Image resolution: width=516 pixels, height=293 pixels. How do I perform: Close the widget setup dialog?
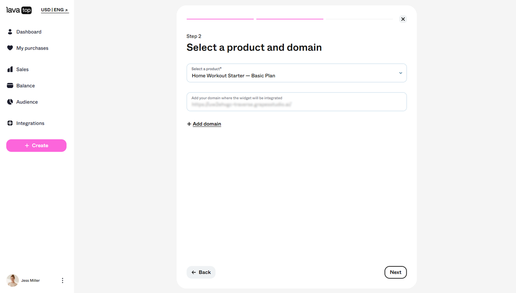(x=403, y=19)
